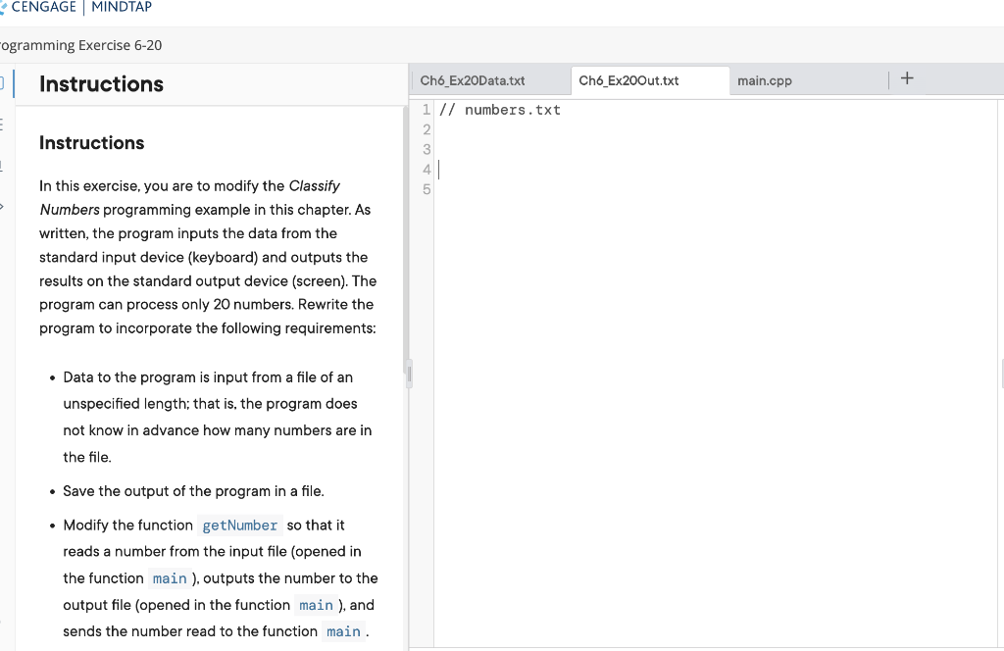Click the panel divider handle beside the editor

point(409,374)
